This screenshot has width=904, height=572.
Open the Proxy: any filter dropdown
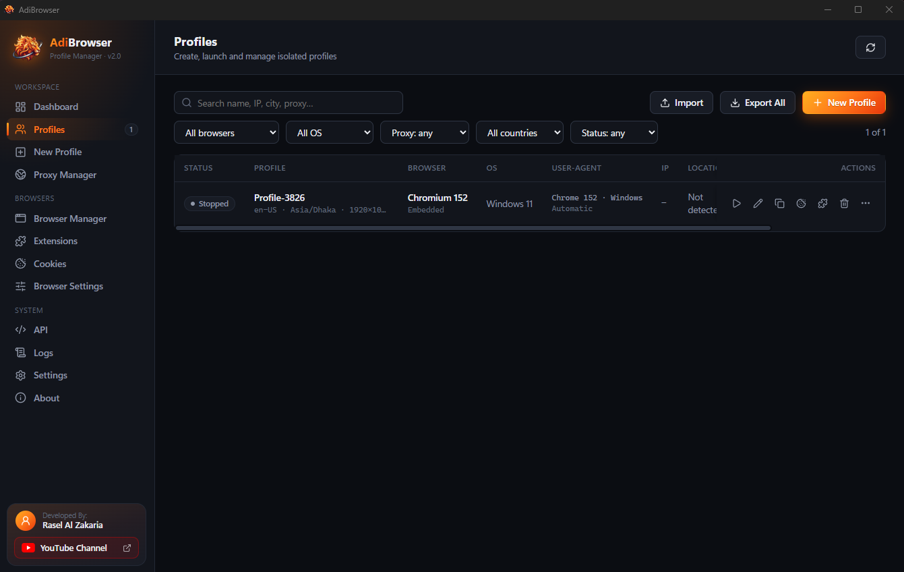coord(425,133)
